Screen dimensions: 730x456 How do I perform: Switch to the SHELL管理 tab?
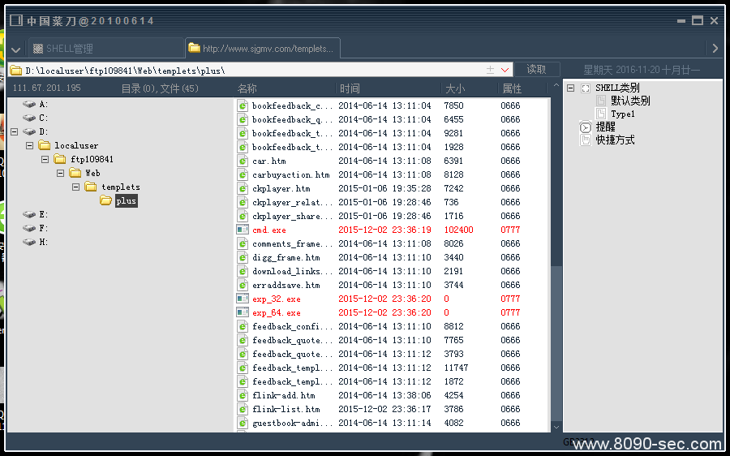click(x=106, y=49)
